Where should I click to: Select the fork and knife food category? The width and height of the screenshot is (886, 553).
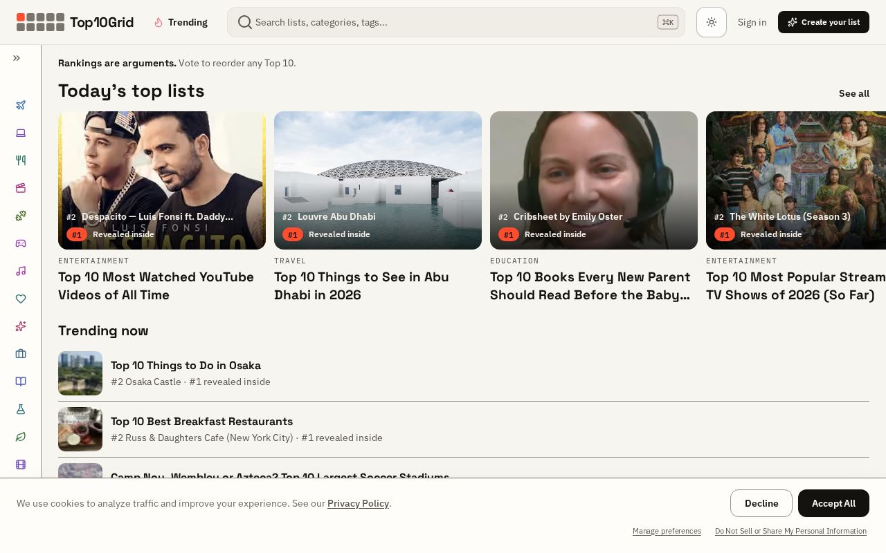[x=21, y=160]
